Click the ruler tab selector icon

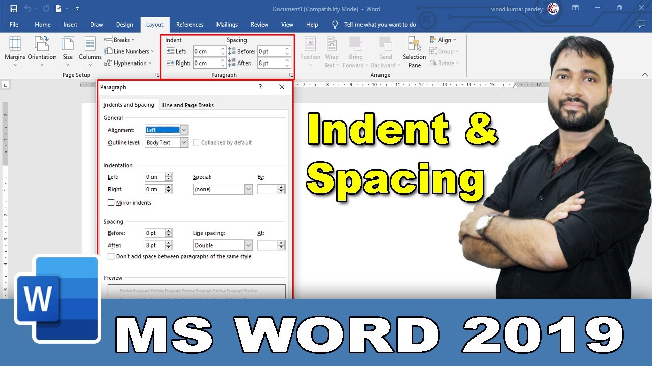pyautogui.click(x=5, y=85)
